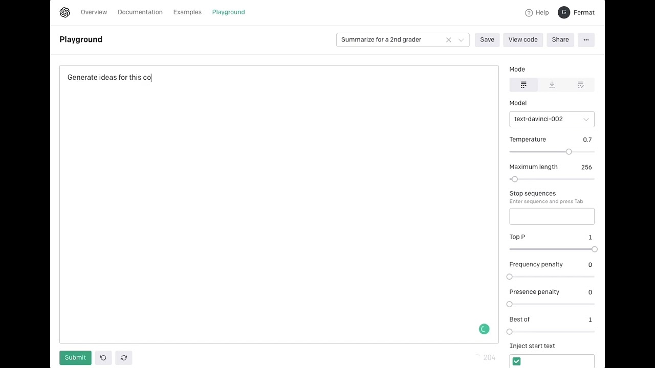Click the regenerate icon
The image size is (655, 368).
click(124, 358)
